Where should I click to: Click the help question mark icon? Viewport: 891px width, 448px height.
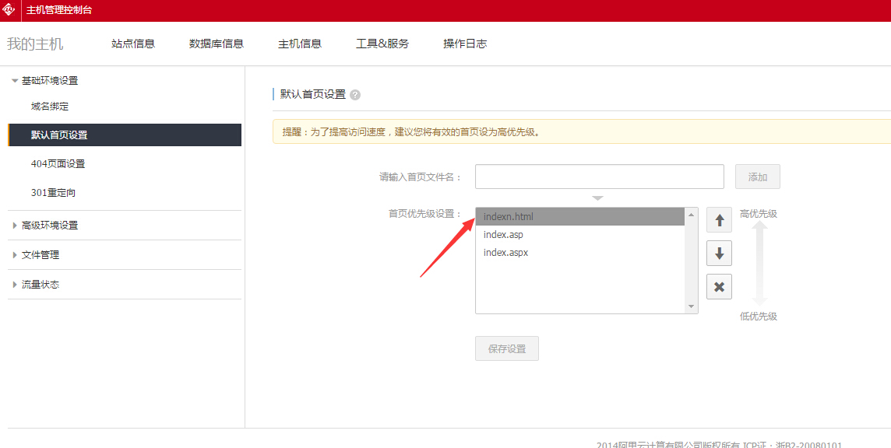355,95
